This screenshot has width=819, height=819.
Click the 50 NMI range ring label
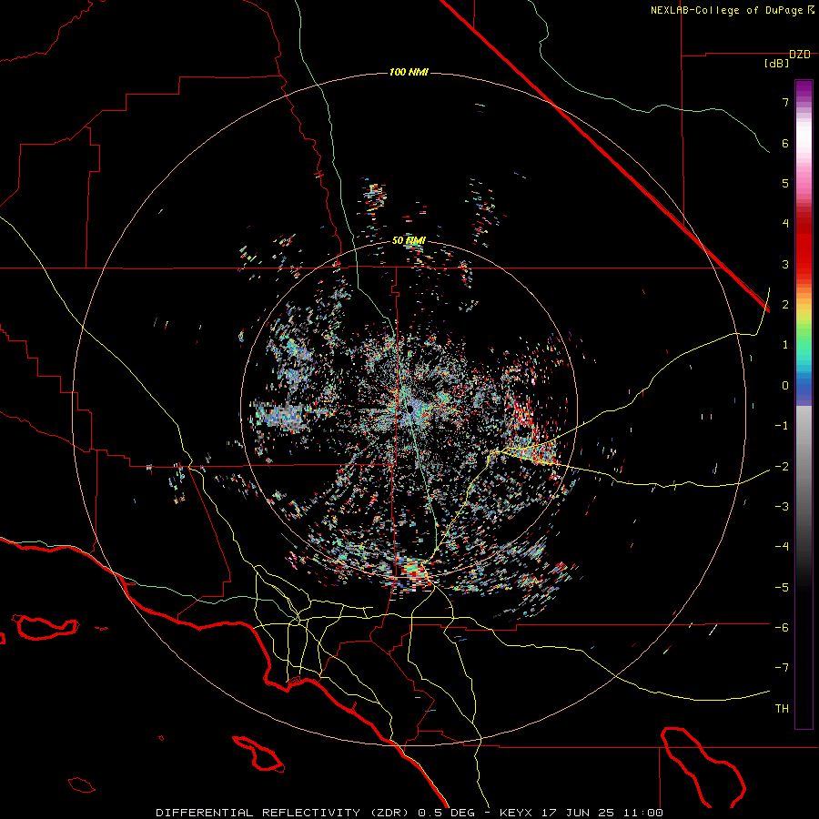pyautogui.click(x=409, y=240)
